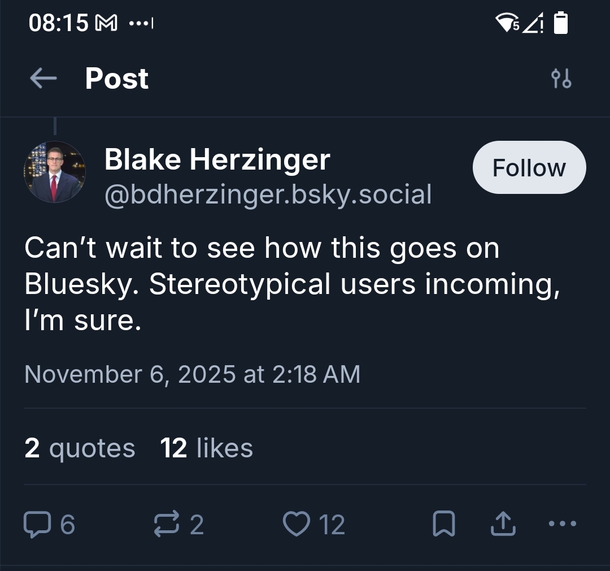
Task: Tap the reply speech bubble icon
Action: point(36,524)
